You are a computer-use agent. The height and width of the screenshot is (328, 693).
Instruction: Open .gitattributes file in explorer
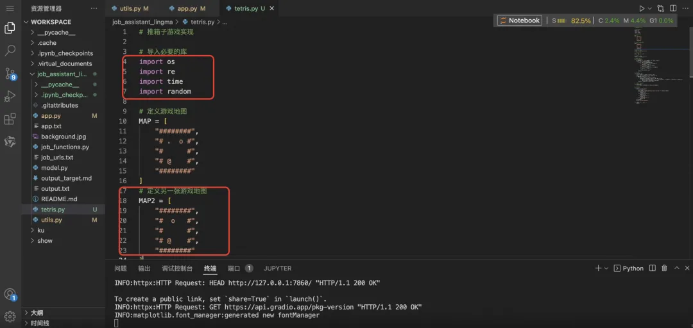(x=63, y=105)
